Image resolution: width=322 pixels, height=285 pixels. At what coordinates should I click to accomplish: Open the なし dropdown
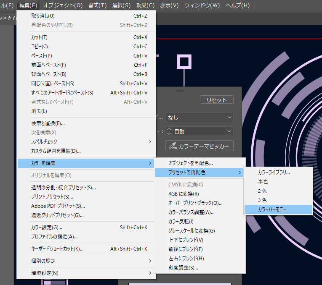coord(199,118)
